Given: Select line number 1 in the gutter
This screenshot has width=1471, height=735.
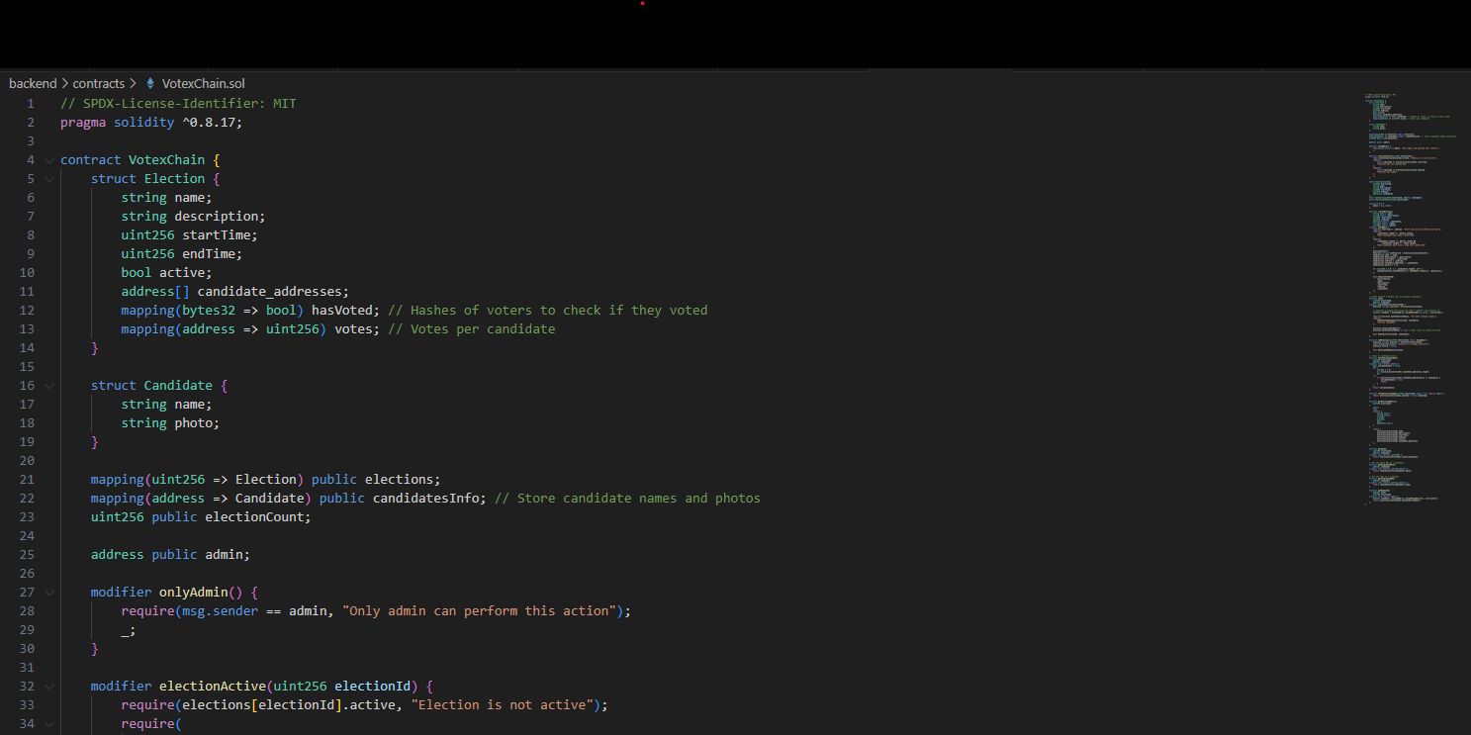Looking at the screenshot, I should pyautogui.click(x=31, y=104).
